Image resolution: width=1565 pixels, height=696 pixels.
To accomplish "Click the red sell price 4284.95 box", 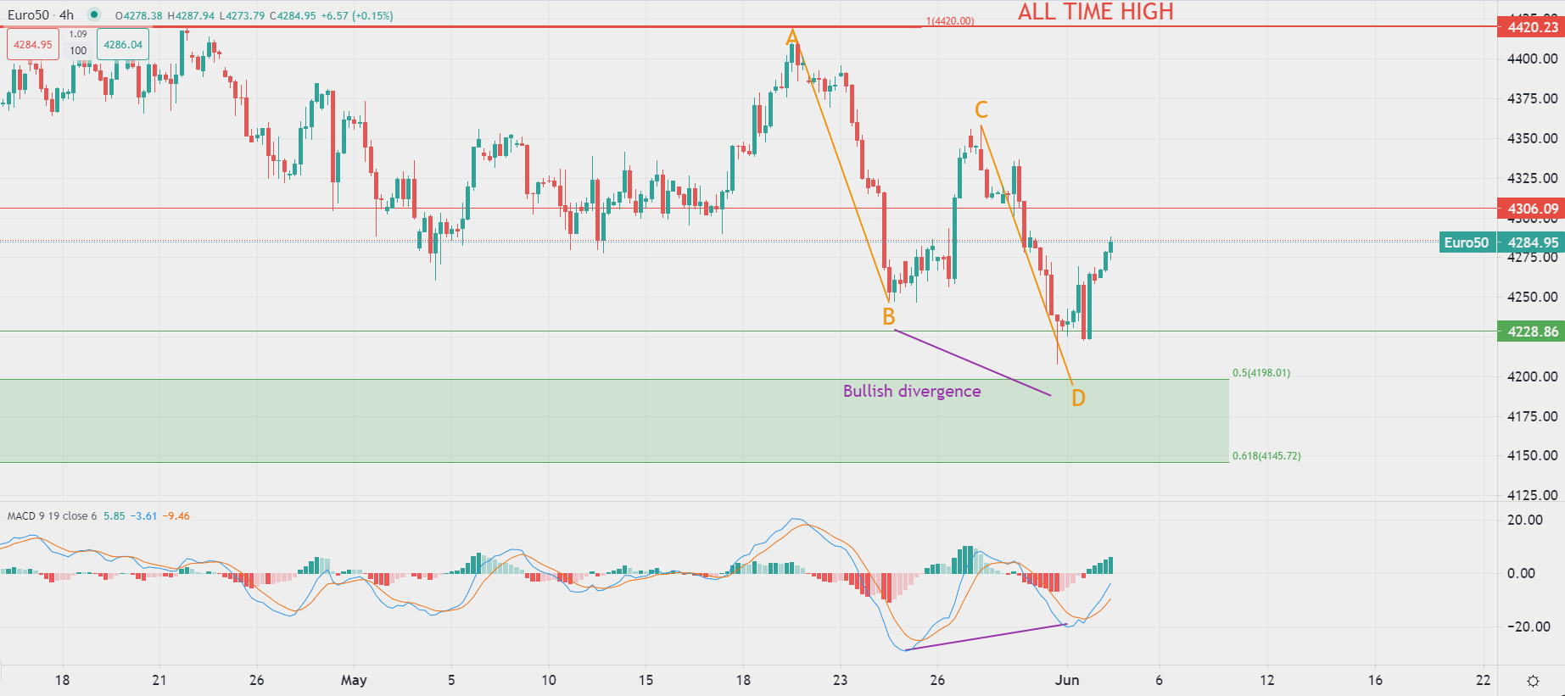I will [x=33, y=45].
